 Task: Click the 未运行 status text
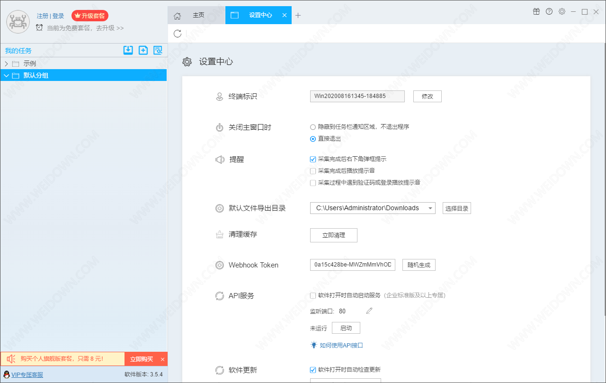[x=319, y=328]
